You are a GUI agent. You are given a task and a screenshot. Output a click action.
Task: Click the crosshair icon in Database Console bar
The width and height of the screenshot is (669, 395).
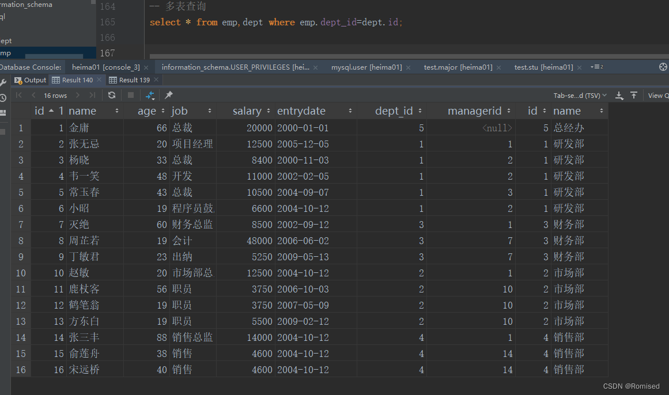pyautogui.click(x=663, y=67)
